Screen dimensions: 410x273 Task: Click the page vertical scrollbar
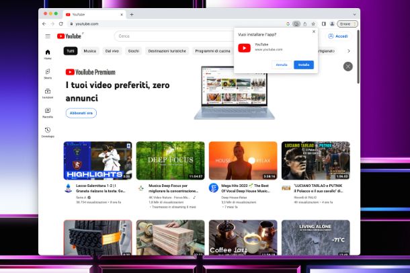[358, 56]
